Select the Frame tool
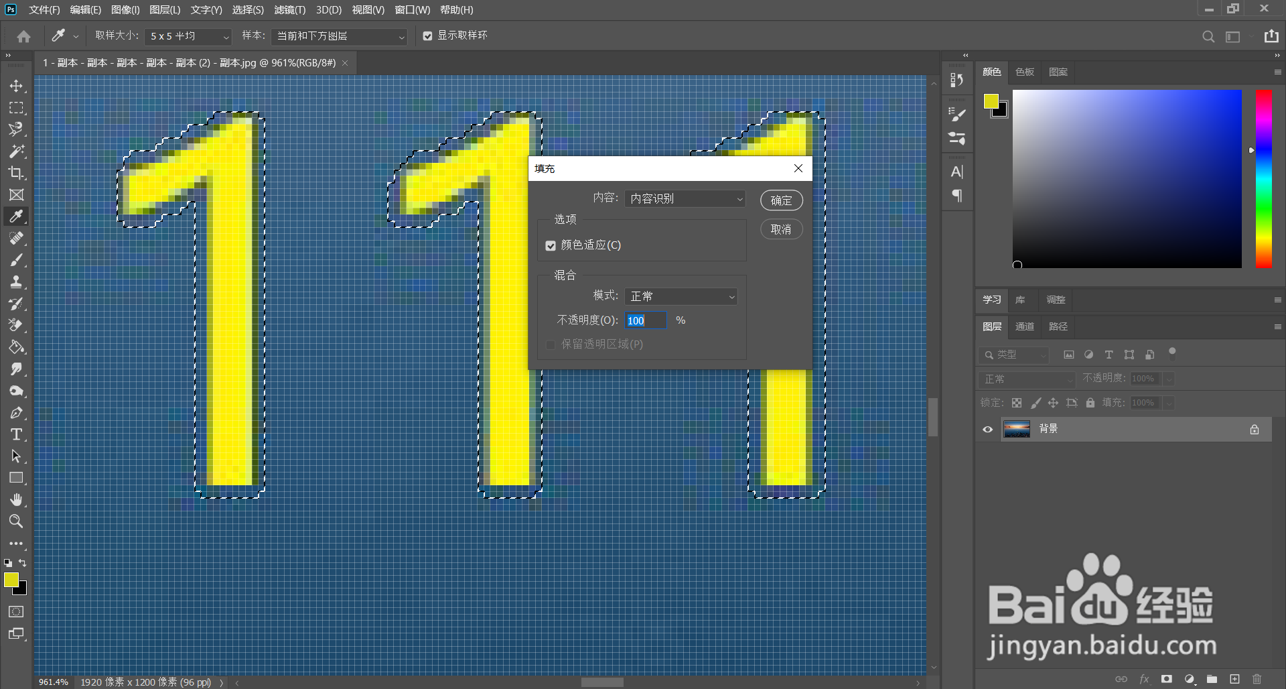Image resolution: width=1286 pixels, height=689 pixels. [16, 195]
